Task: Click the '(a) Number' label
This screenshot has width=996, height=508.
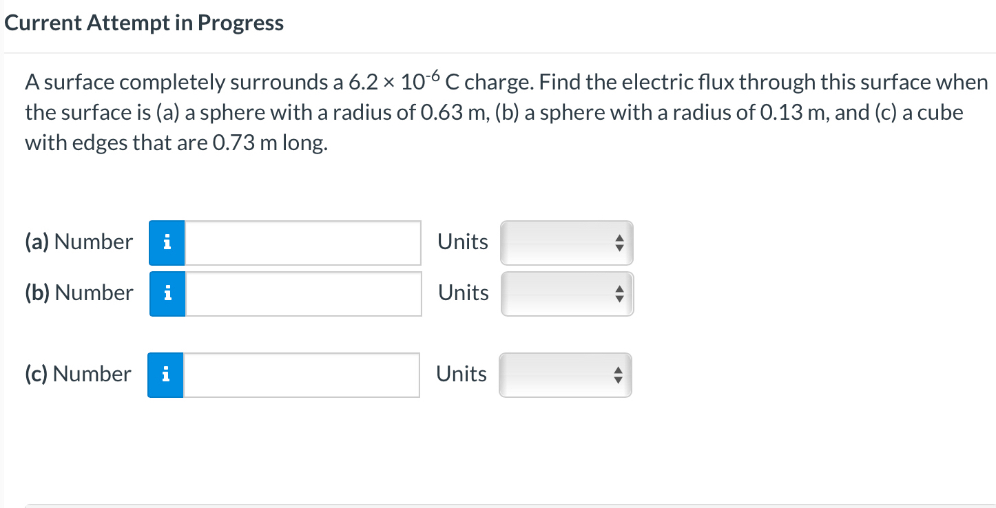Action: [78, 242]
